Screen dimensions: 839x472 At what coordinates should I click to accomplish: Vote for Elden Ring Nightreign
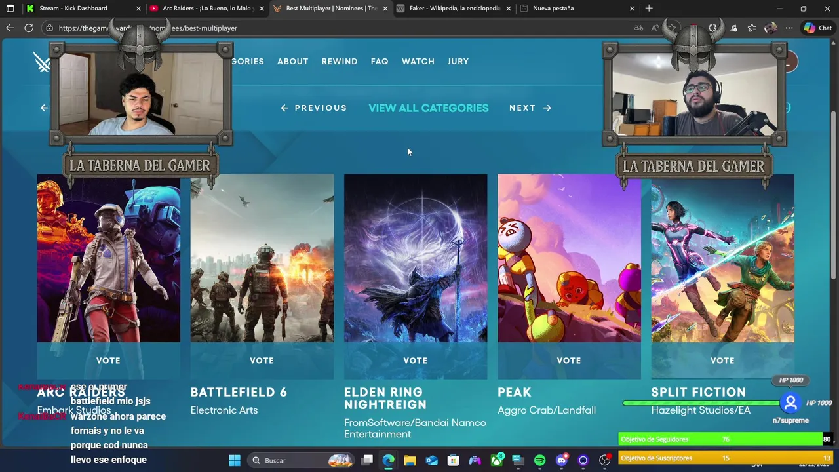(x=416, y=361)
